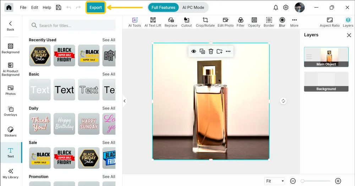Toggle the Layers panel icon
355x186 pixels.
pyautogui.click(x=348, y=22)
